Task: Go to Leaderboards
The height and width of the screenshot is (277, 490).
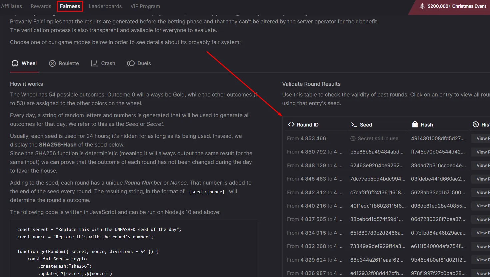Action: (x=105, y=6)
